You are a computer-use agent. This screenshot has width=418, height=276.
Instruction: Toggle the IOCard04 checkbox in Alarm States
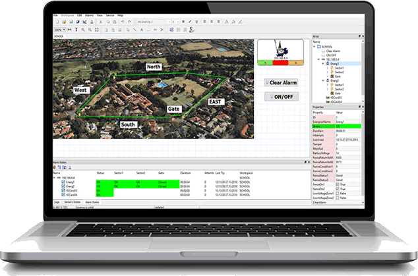coord(63,195)
